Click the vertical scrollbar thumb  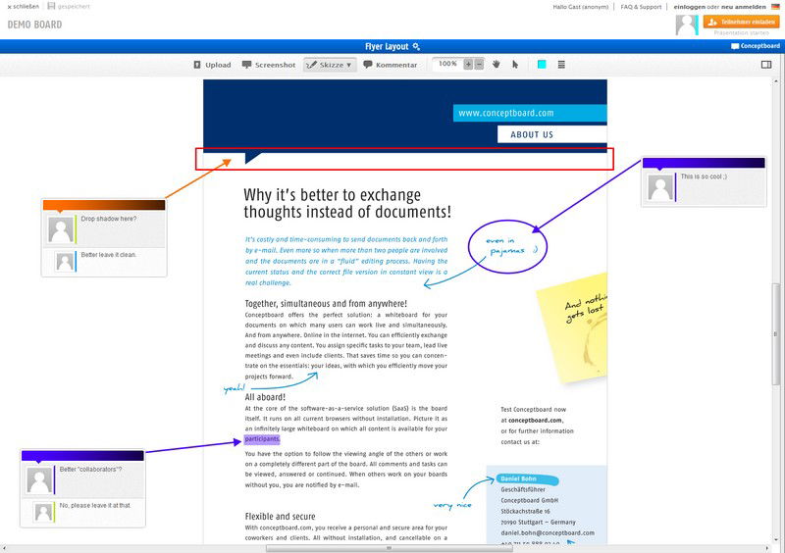[776, 333]
